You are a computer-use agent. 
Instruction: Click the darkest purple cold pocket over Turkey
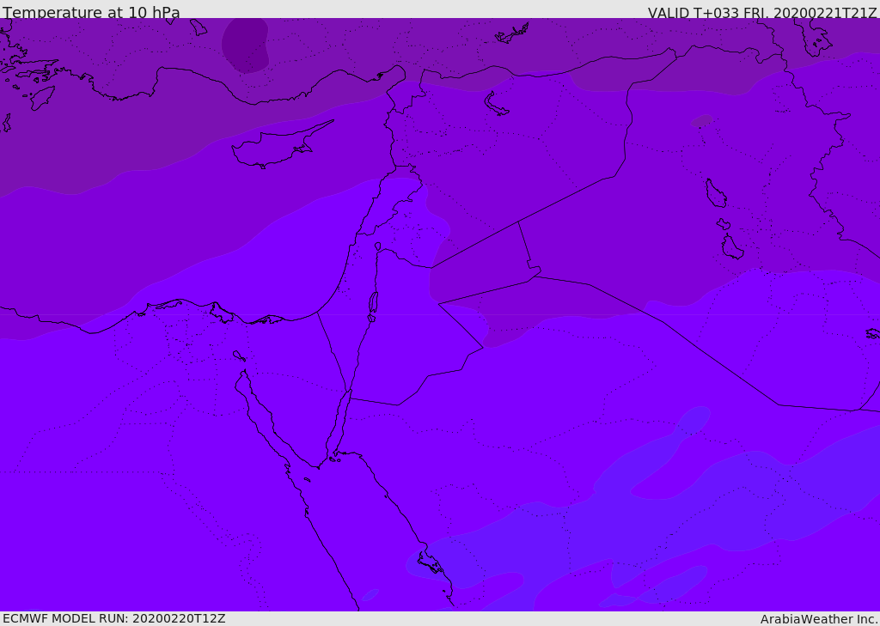(245, 45)
